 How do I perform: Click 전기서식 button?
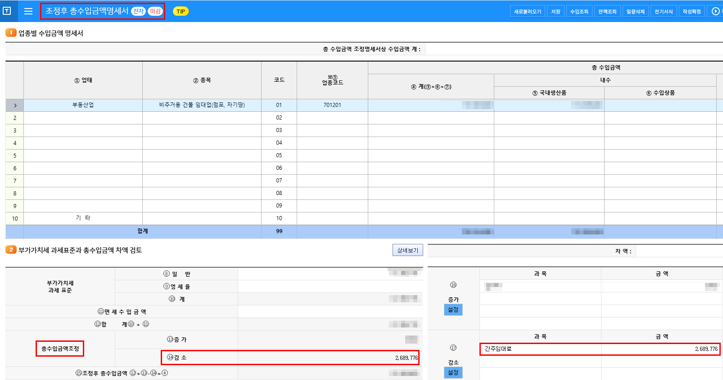[x=664, y=11]
